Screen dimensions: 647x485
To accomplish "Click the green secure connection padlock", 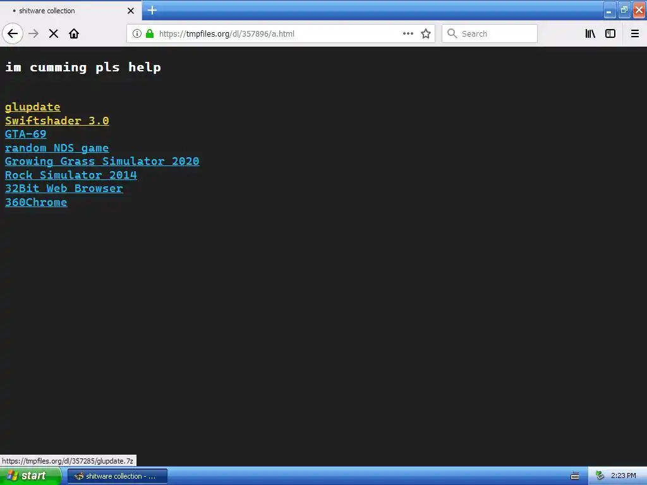I will pos(150,34).
